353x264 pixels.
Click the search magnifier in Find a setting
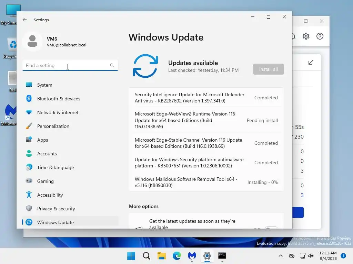click(x=112, y=65)
